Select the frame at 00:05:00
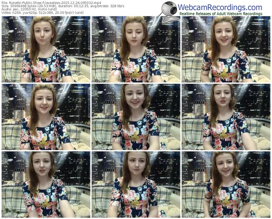272x219 pixels. coord(46,117)
